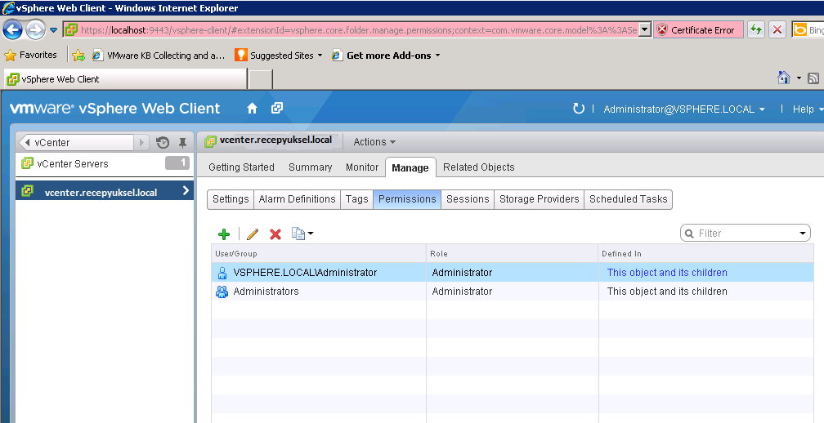This screenshot has height=423, width=824.
Task: Open the Get more Add-ons dropdown
Action: click(386, 55)
